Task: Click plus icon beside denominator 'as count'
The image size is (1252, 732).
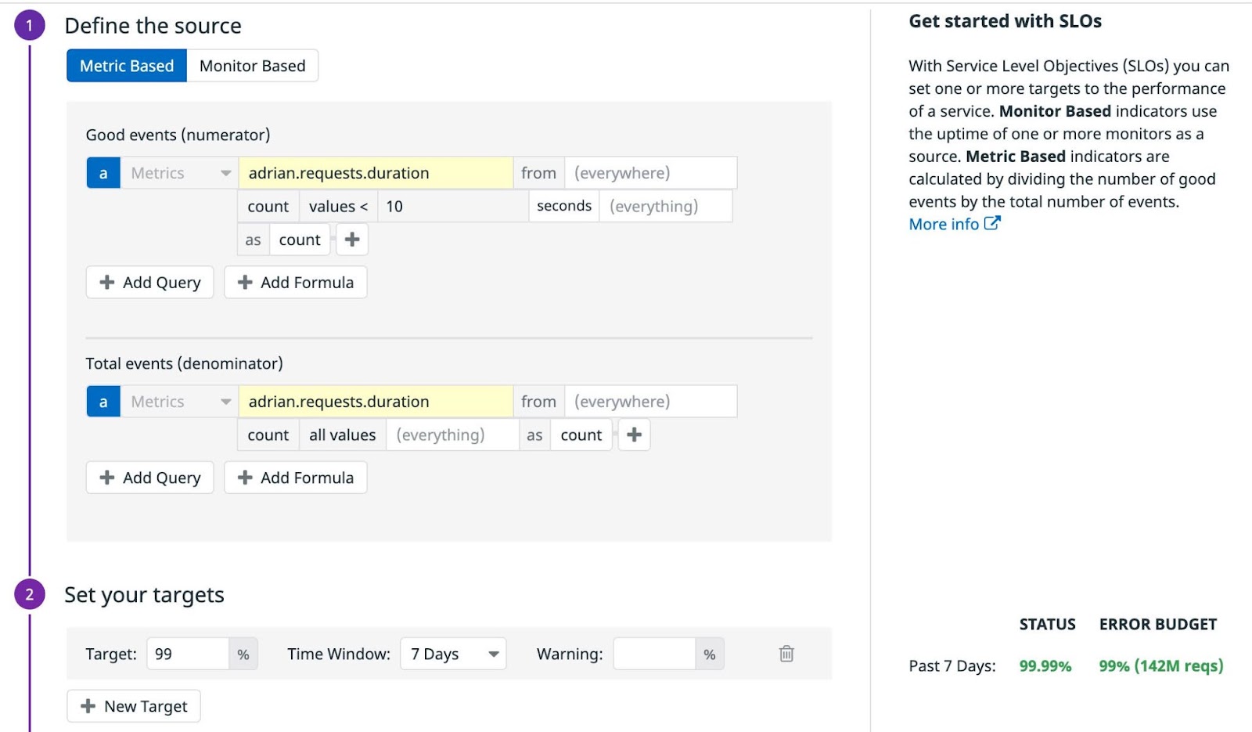Action: coord(634,435)
